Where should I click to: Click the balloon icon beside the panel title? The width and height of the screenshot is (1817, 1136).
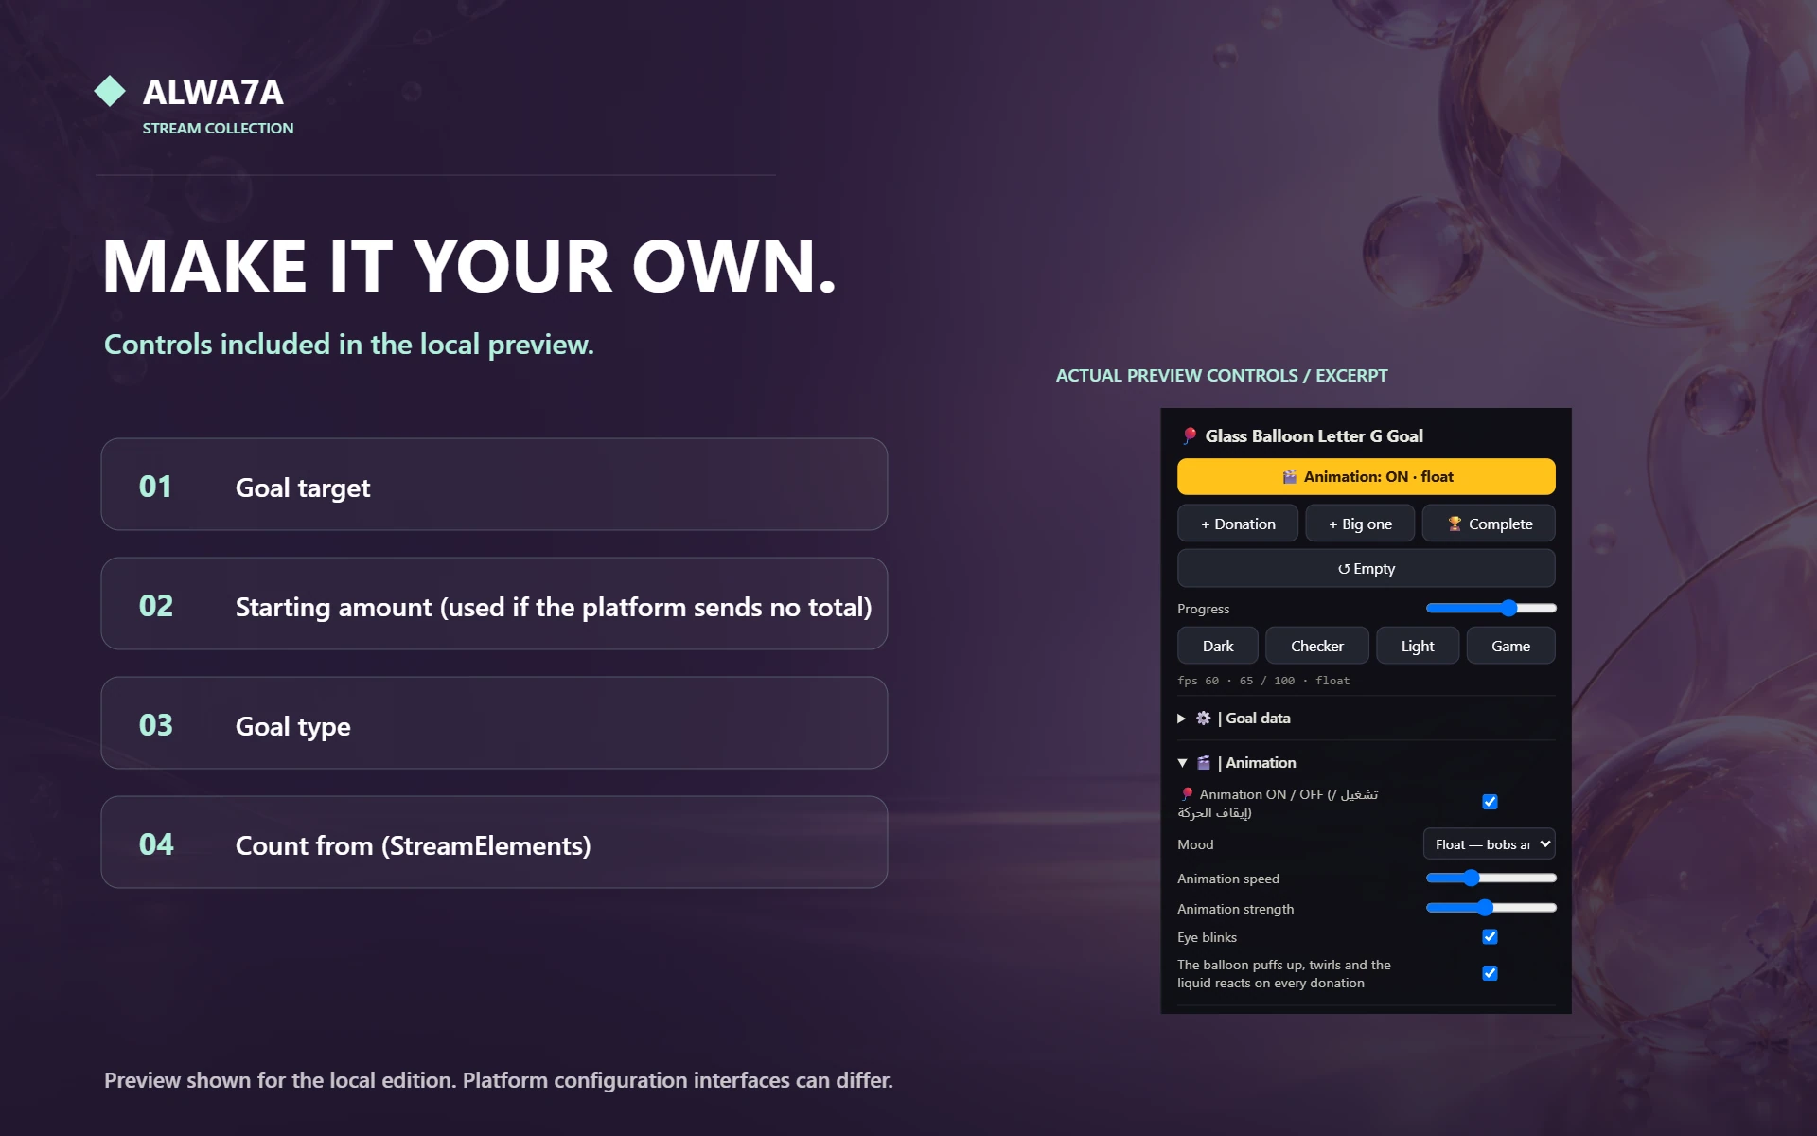tap(1189, 435)
